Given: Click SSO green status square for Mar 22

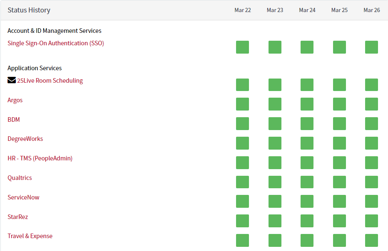Looking at the screenshot, I should 242,47.
